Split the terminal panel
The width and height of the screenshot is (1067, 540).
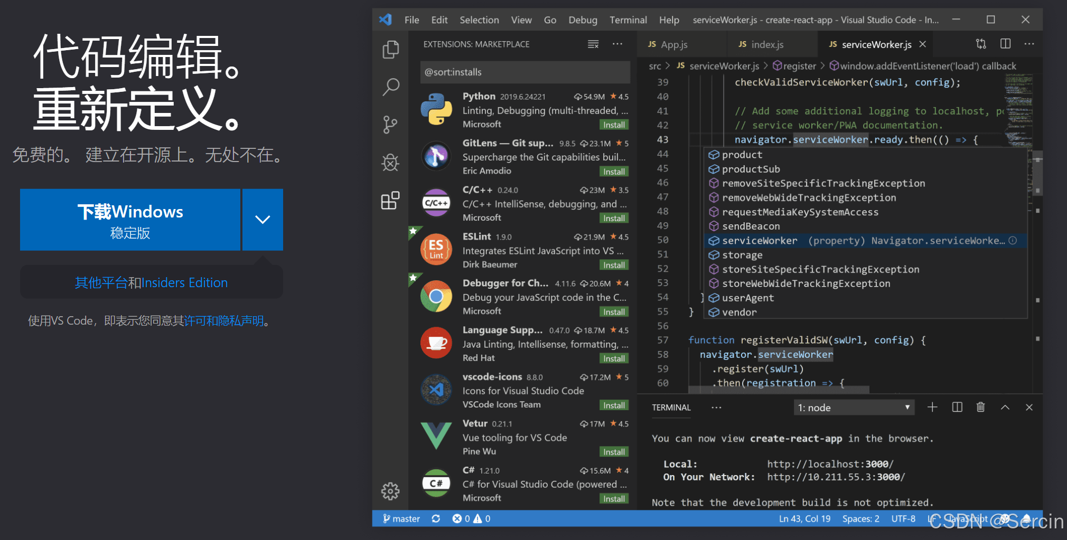tap(957, 407)
